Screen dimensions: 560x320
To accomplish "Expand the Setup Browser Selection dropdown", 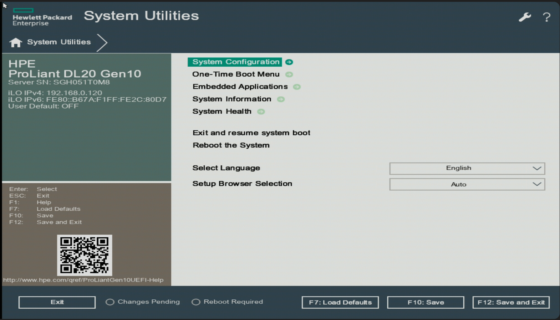I will tap(467, 184).
